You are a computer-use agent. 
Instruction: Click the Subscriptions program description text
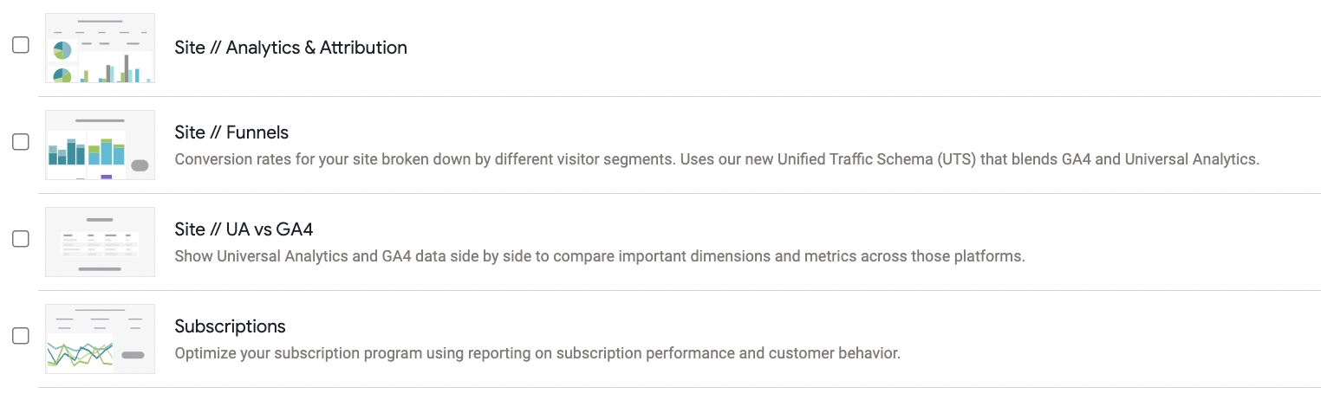pos(537,353)
